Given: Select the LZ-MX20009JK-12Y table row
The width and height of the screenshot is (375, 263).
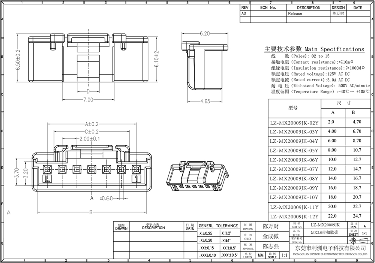Looking at the screenshot, I should tap(294, 217).
